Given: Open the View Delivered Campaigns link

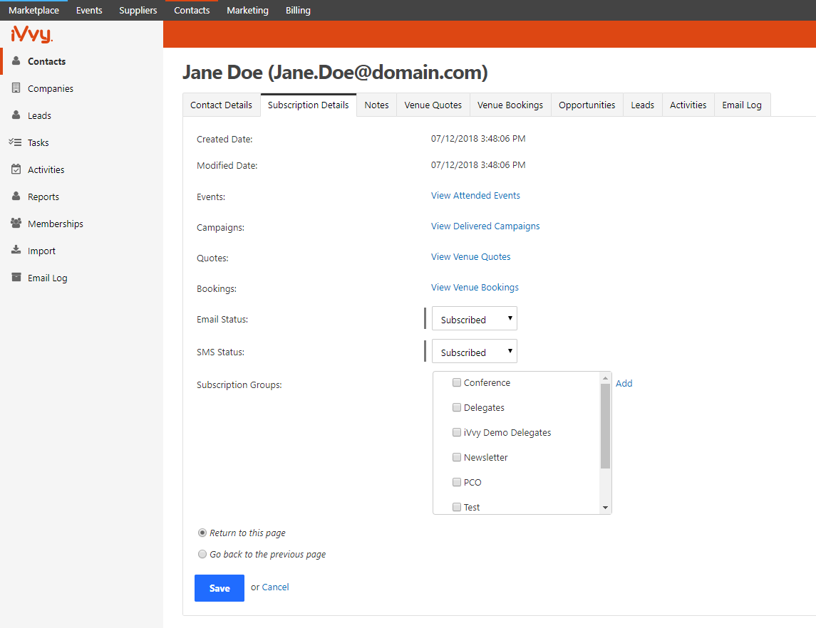Looking at the screenshot, I should pyautogui.click(x=485, y=226).
